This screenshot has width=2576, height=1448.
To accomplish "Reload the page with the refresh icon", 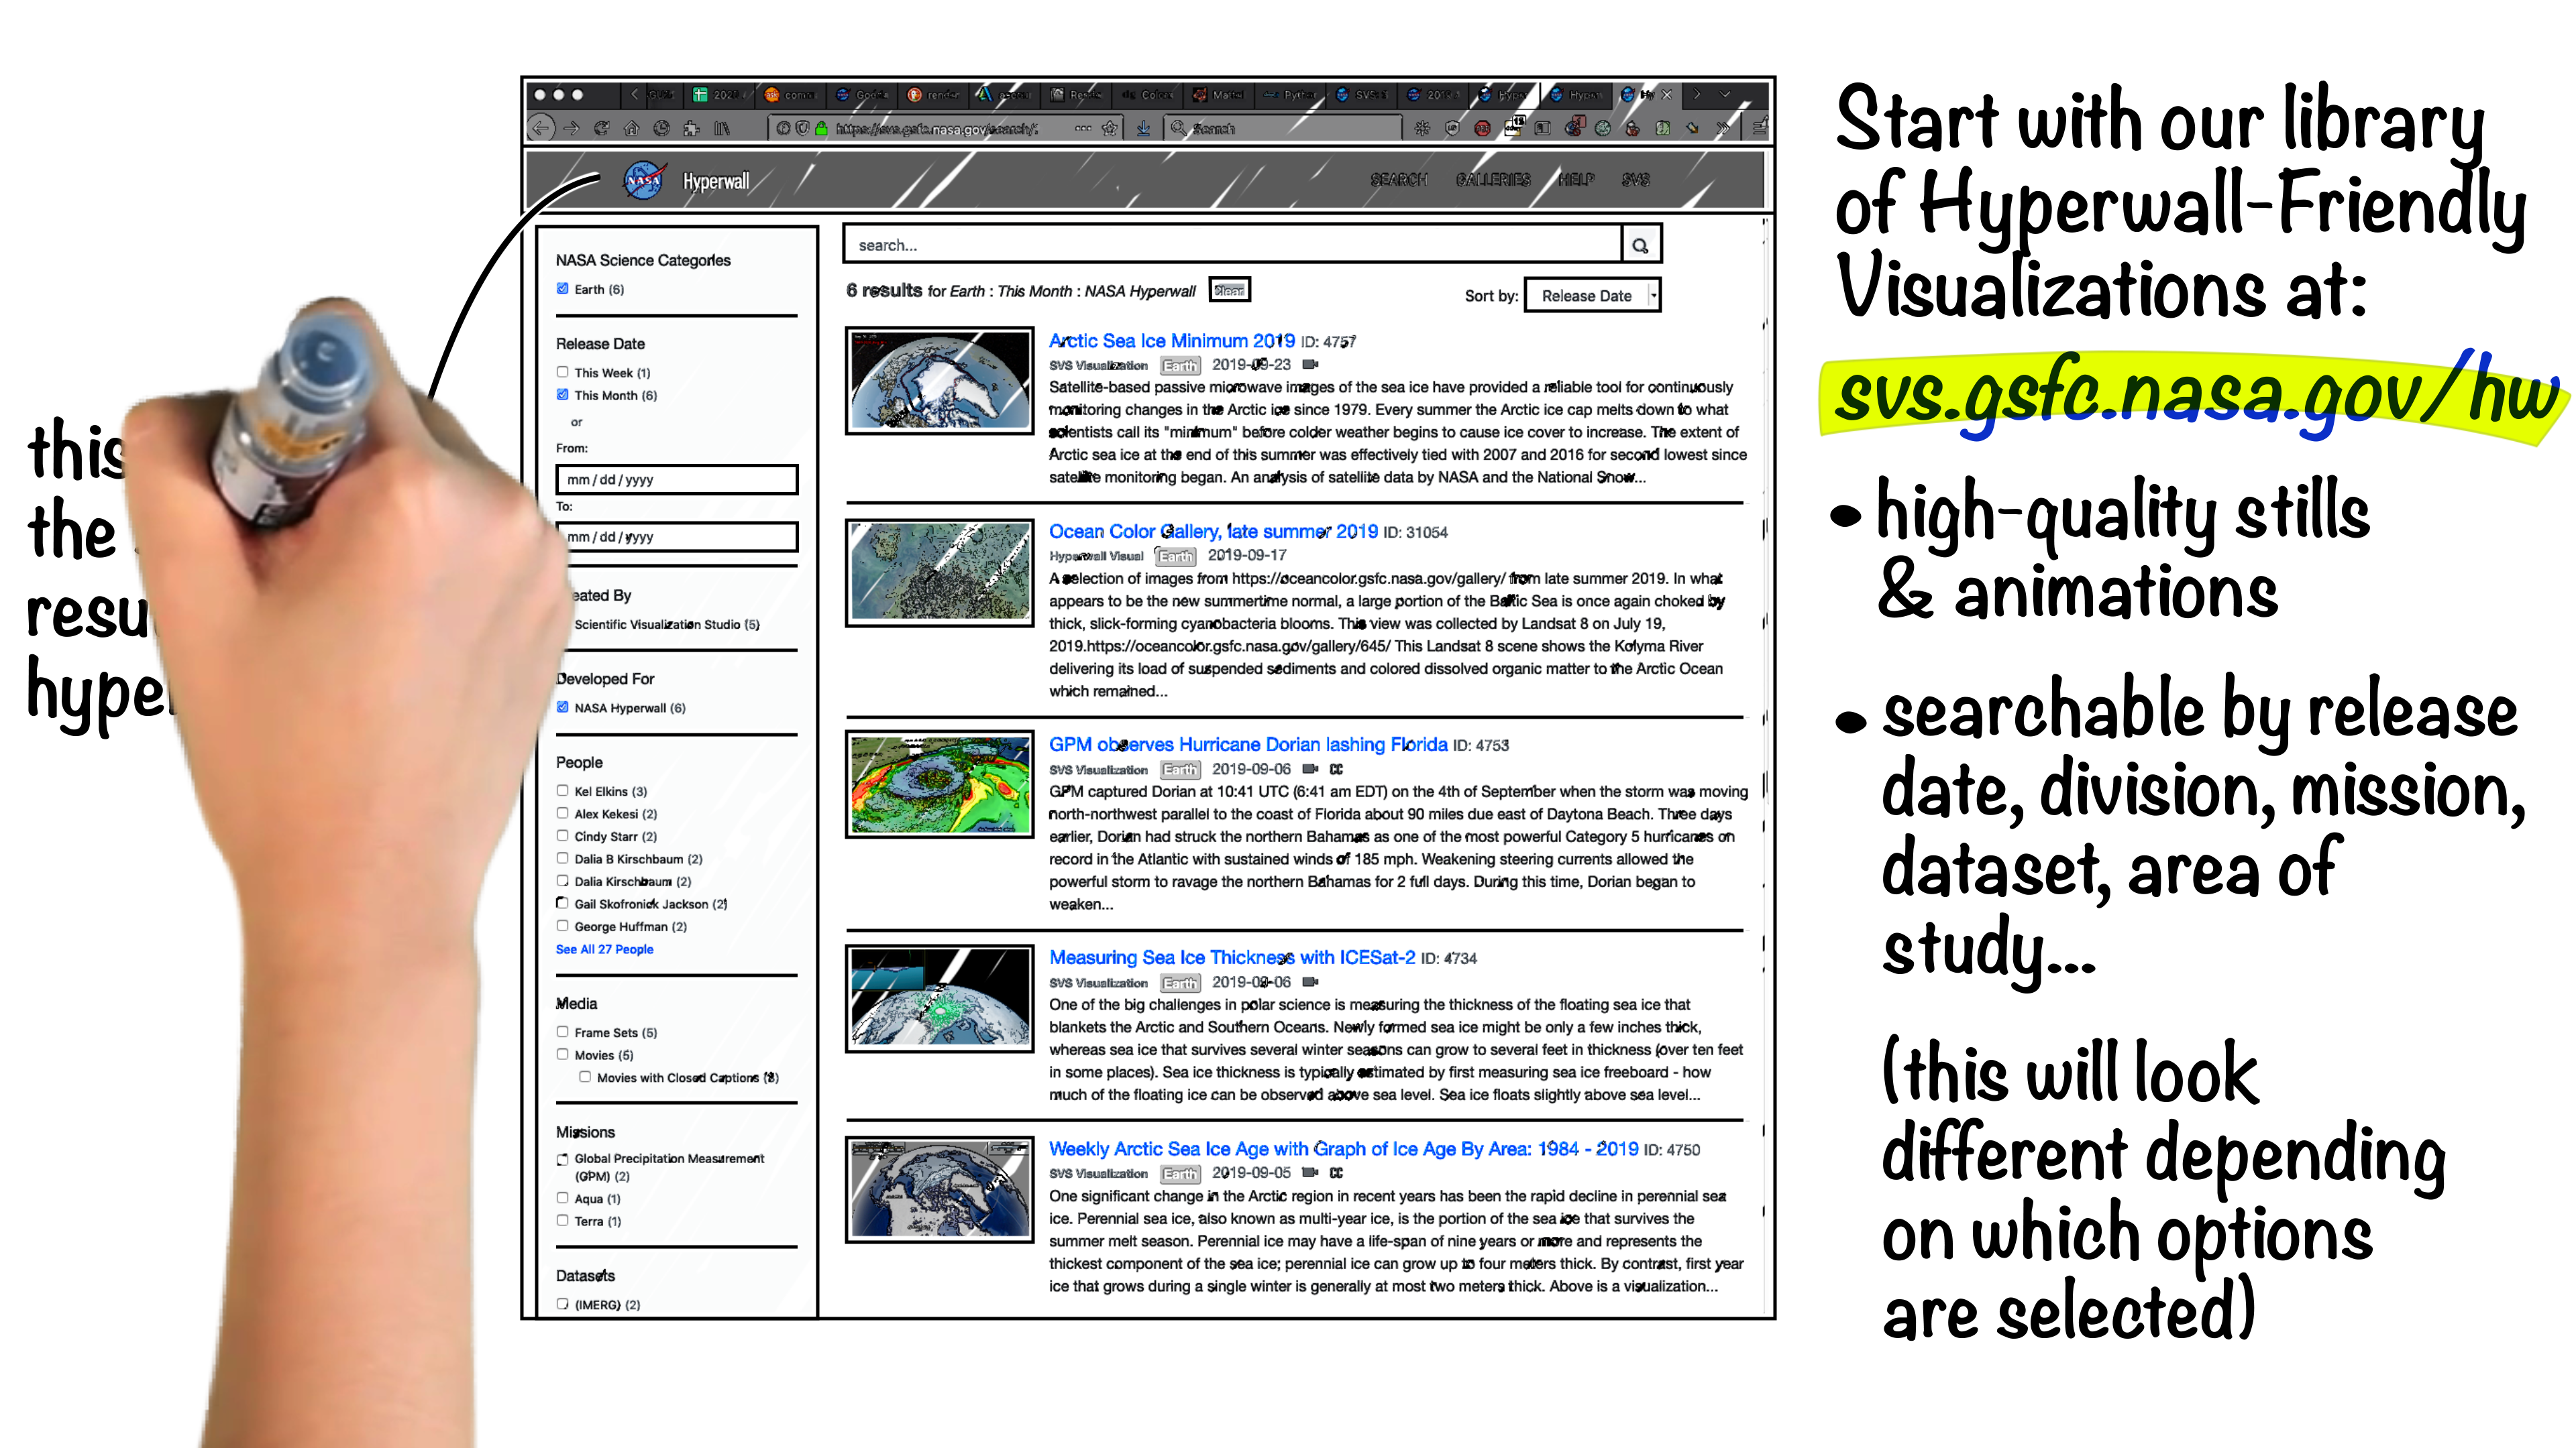I will coord(601,128).
